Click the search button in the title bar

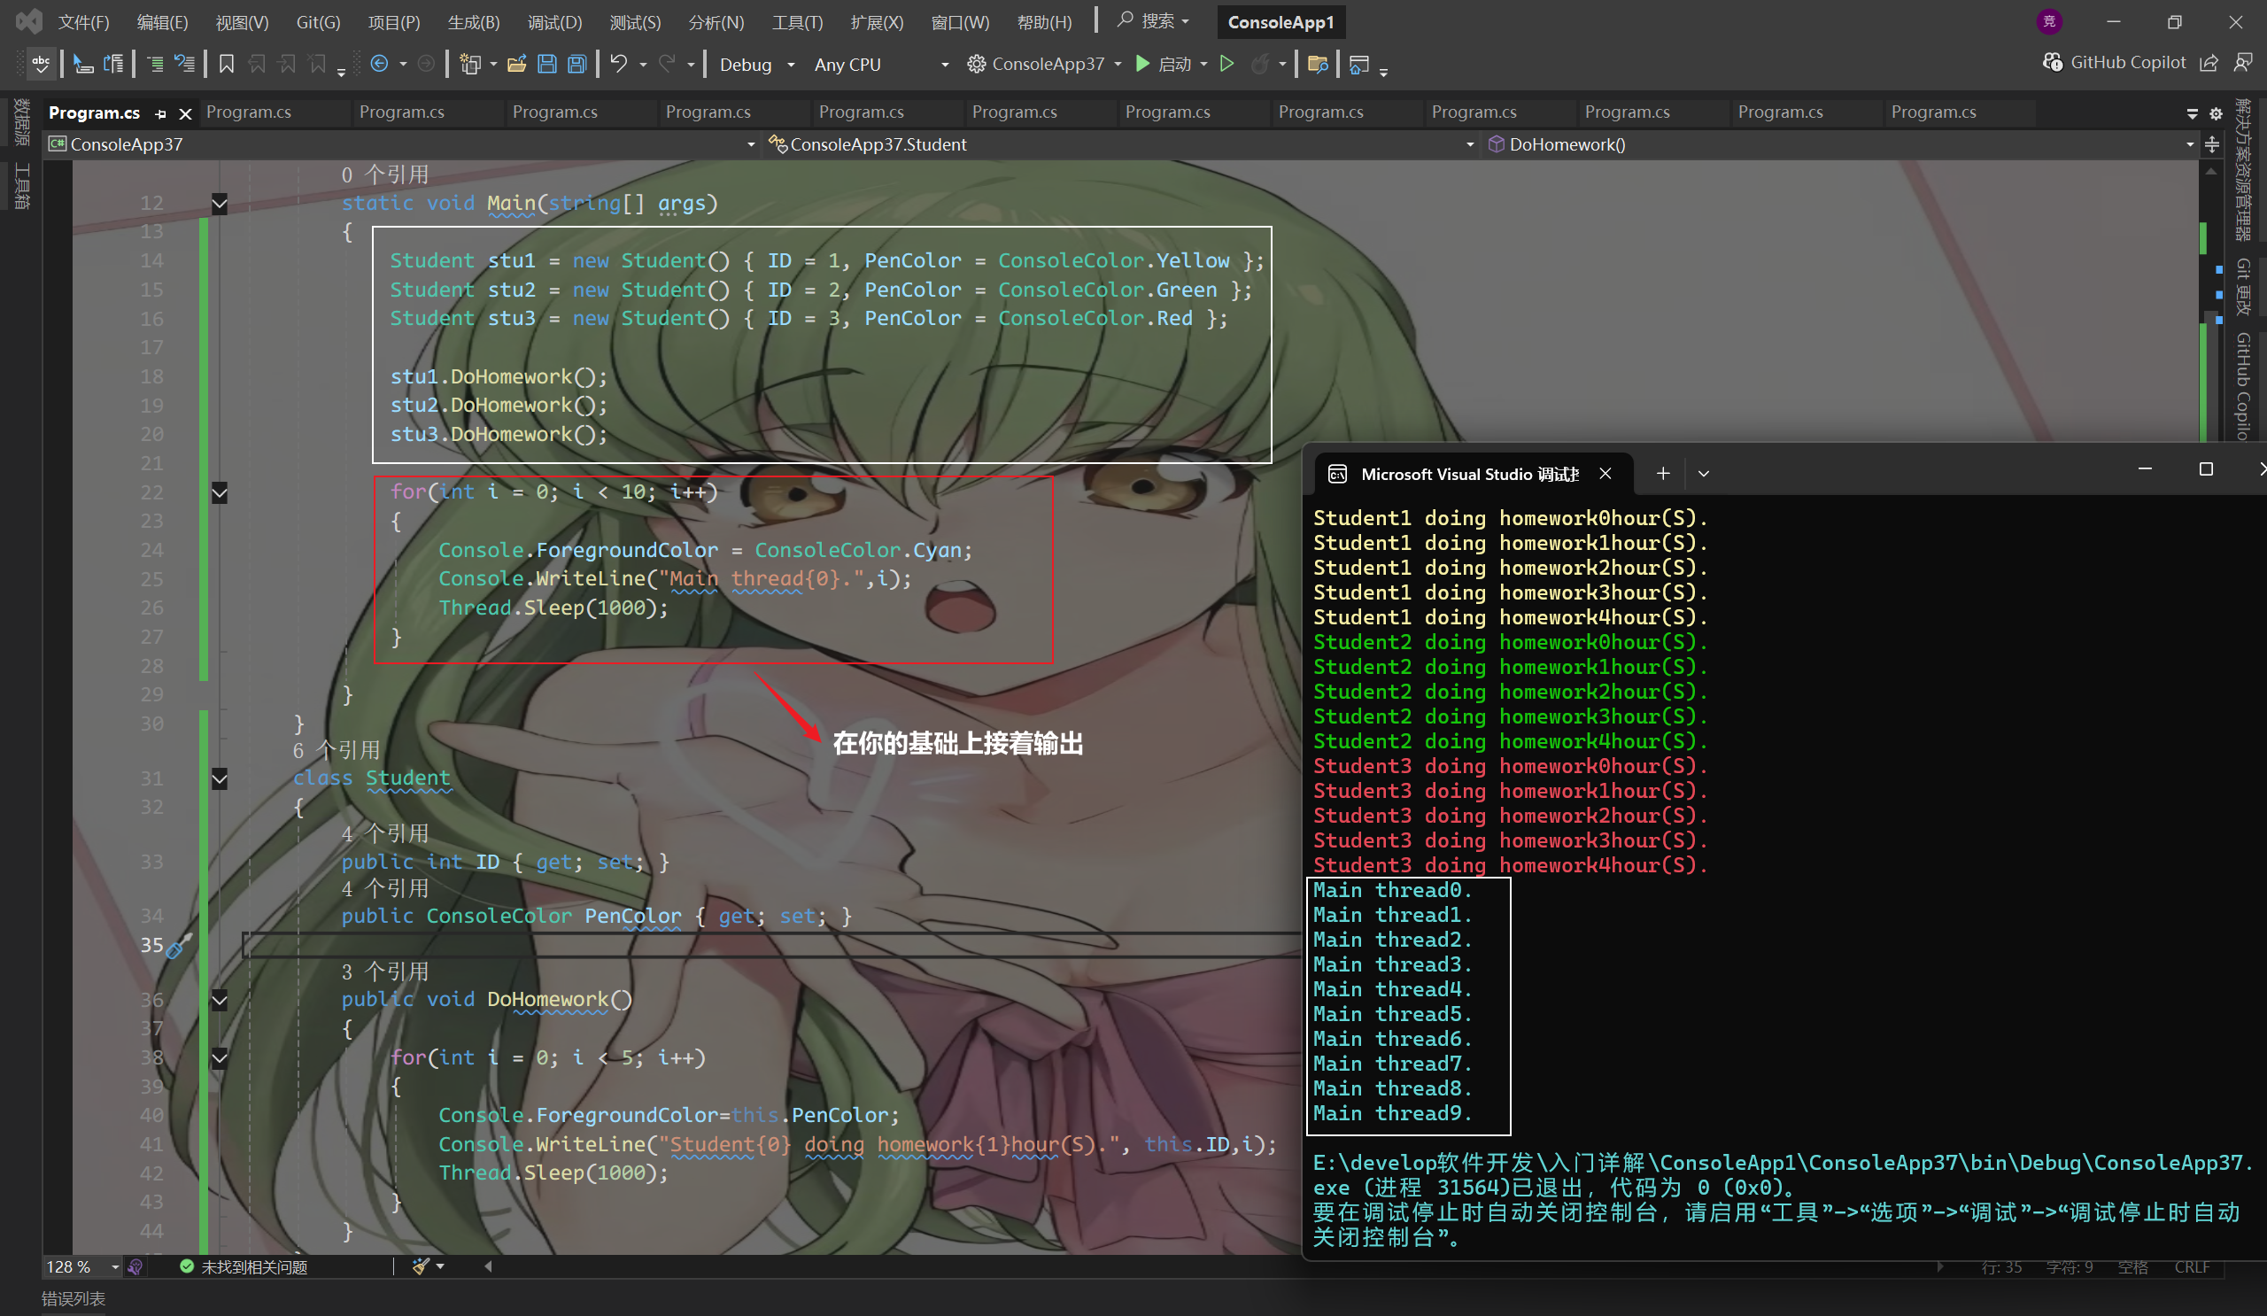click(x=1154, y=20)
